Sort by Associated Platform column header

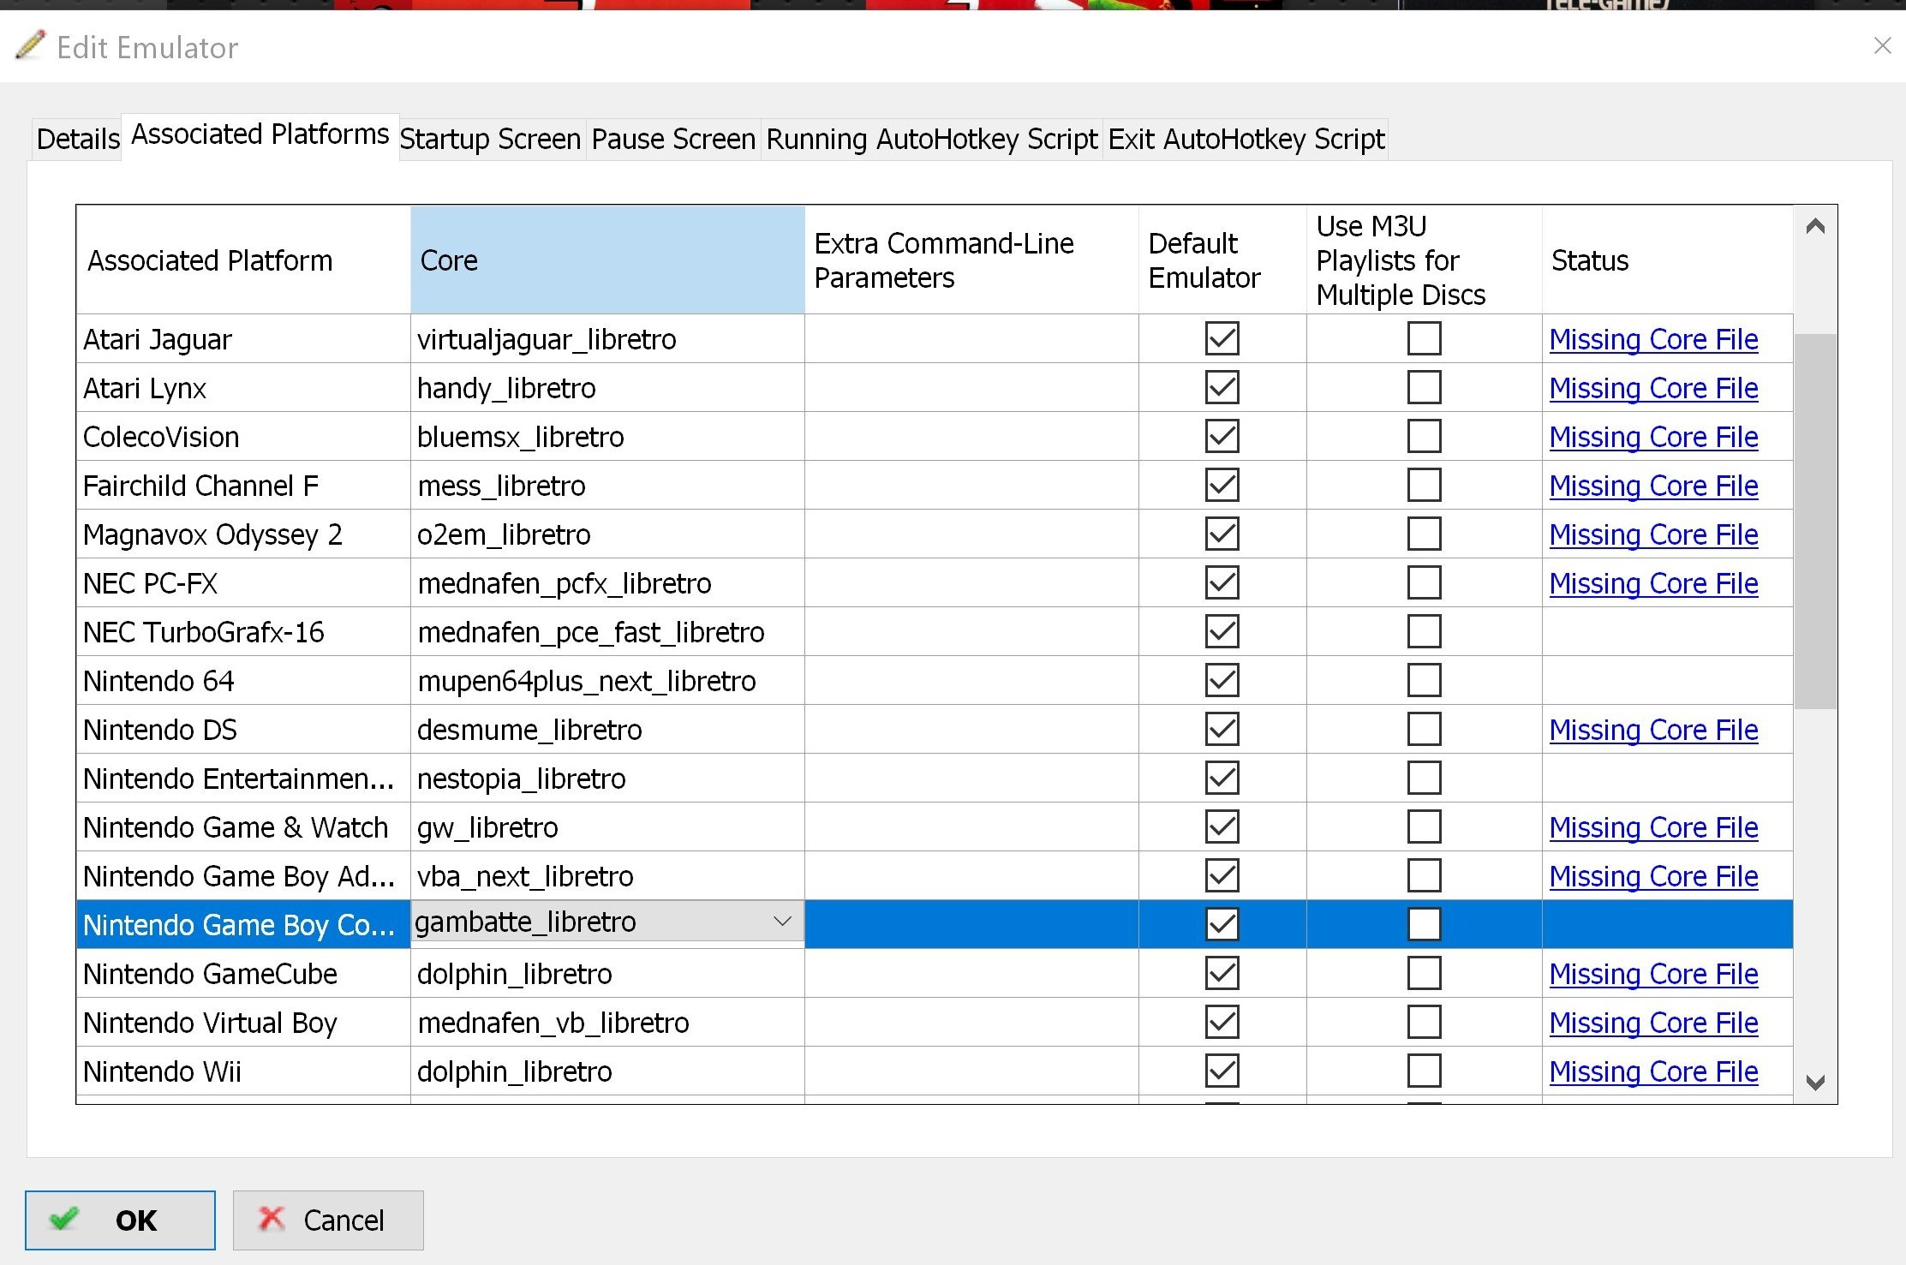point(243,260)
